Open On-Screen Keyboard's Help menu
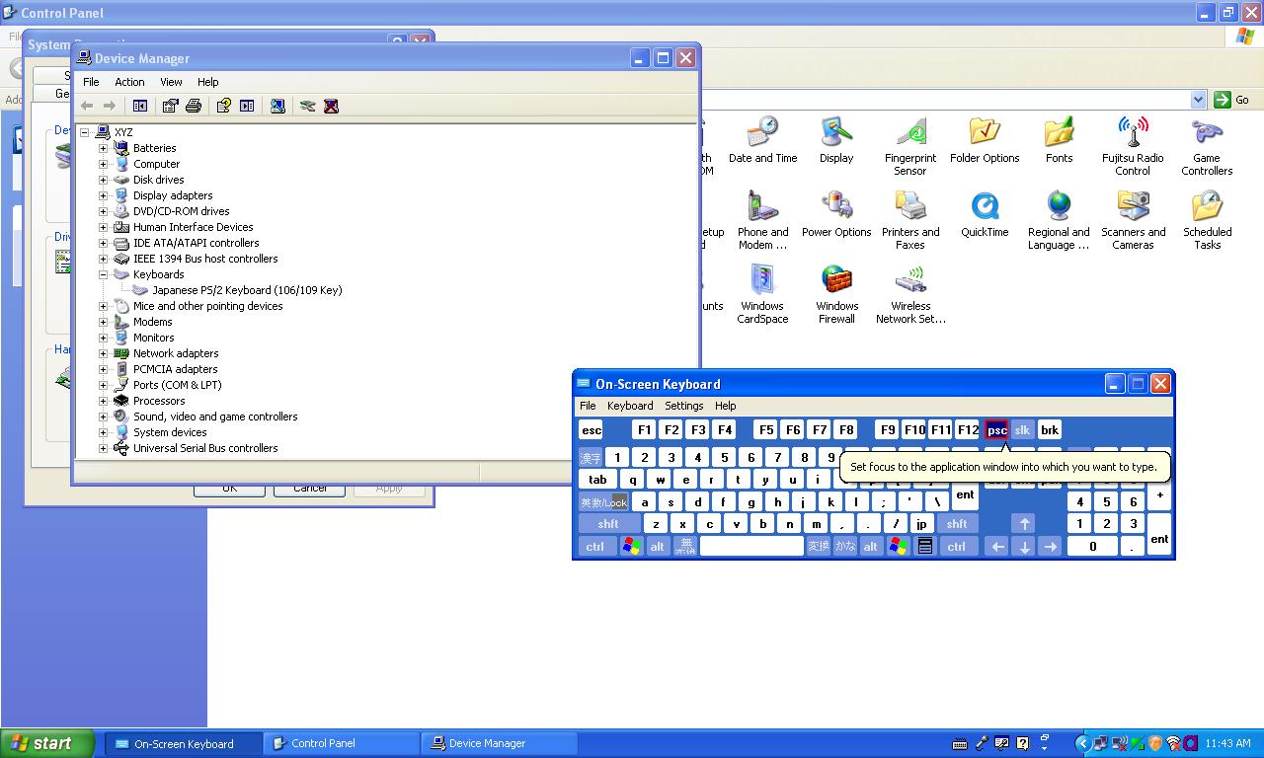This screenshot has height=758, width=1264. click(x=726, y=406)
